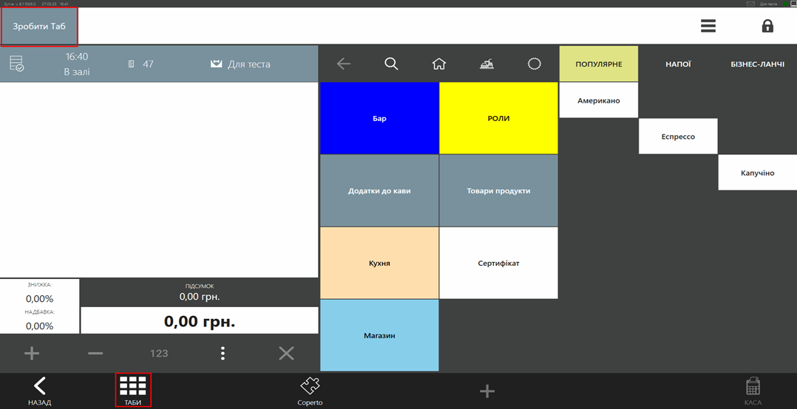This screenshot has height=409, width=797.
Task: Click the КАСА cash register icon
Action: (x=753, y=390)
